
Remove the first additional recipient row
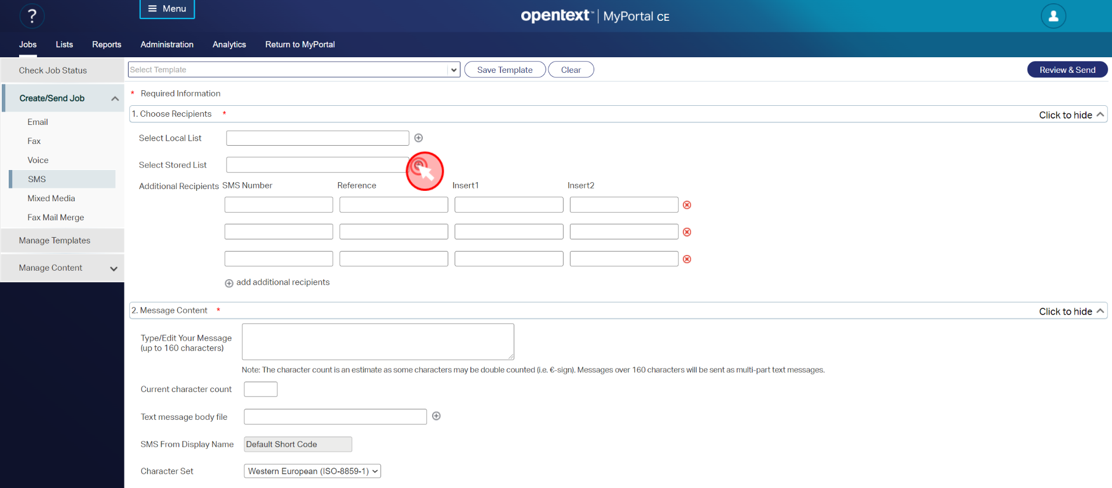687,205
